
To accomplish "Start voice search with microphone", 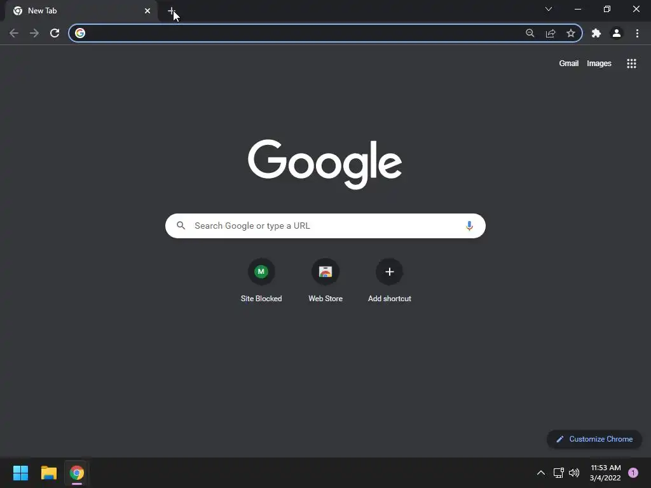I will coord(469,226).
